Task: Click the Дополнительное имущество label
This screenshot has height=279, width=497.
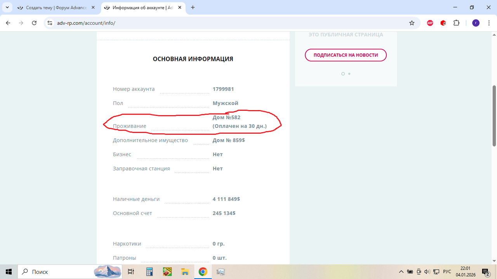Action: point(150,140)
